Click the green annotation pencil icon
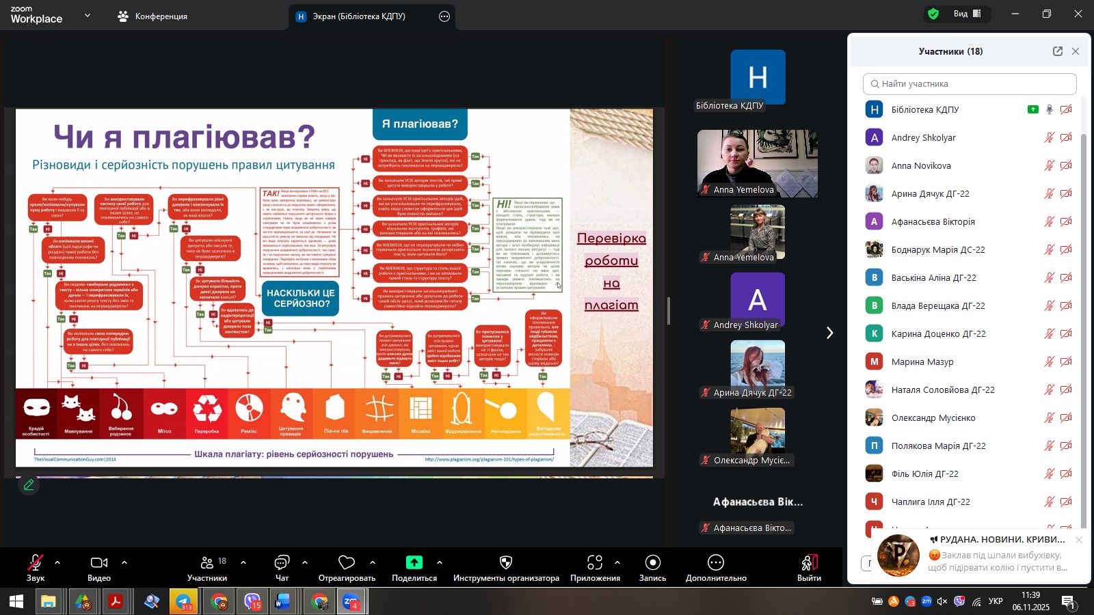 tap(29, 485)
